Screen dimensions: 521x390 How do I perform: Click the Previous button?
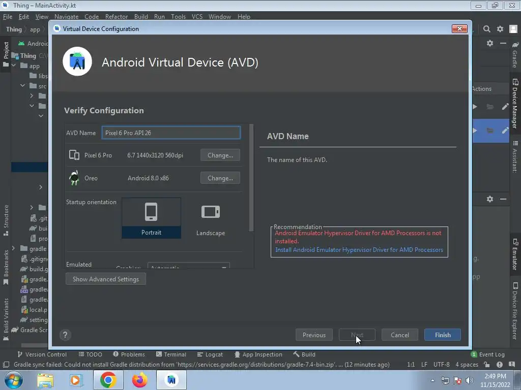coord(314,335)
